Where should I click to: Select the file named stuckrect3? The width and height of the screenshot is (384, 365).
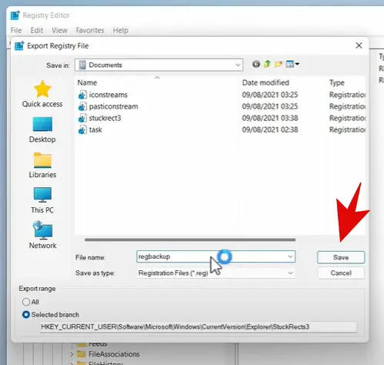(x=105, y=119)
